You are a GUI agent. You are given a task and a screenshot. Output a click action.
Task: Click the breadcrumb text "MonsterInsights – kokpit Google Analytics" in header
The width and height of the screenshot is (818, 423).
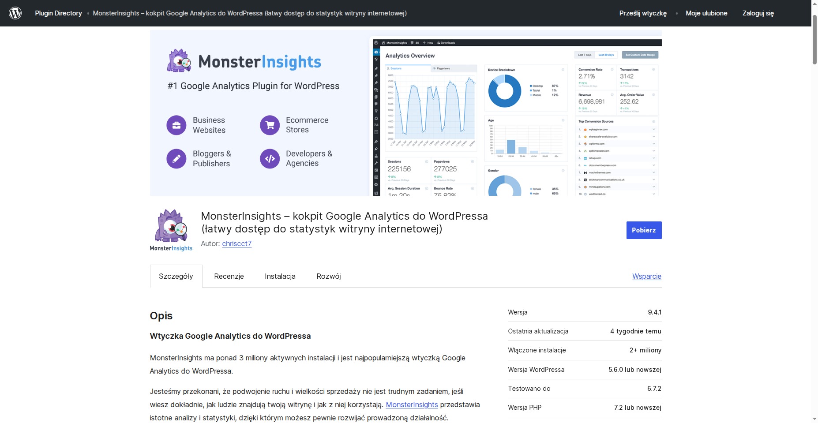250,13
